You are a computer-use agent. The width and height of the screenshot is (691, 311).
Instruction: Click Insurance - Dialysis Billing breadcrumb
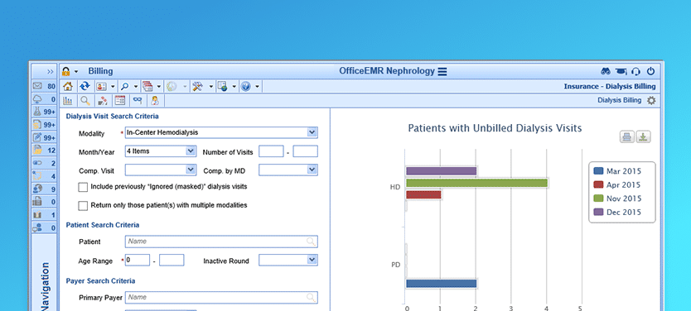coord(610,86)
